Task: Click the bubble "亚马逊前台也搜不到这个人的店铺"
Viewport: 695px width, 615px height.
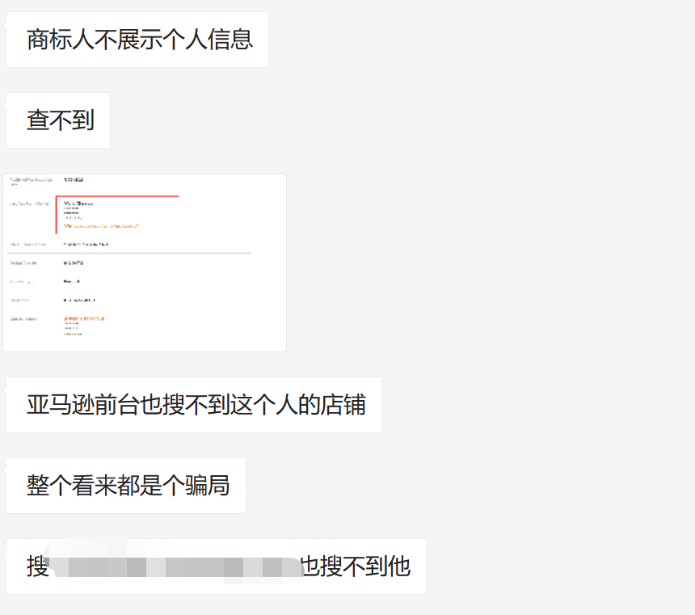Action: (192, 405)
